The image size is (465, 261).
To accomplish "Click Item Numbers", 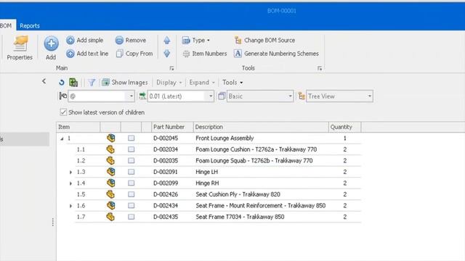I will 205,54.
